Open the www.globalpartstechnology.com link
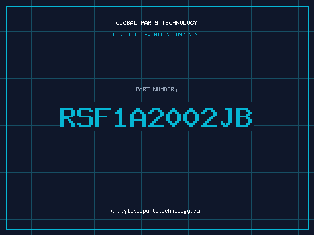314x235 pixels. (157, 211)
